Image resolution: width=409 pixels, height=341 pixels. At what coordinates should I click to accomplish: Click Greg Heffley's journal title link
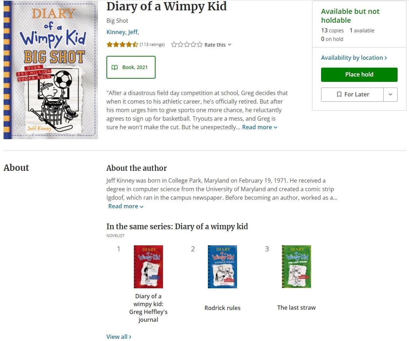[148, 308]
